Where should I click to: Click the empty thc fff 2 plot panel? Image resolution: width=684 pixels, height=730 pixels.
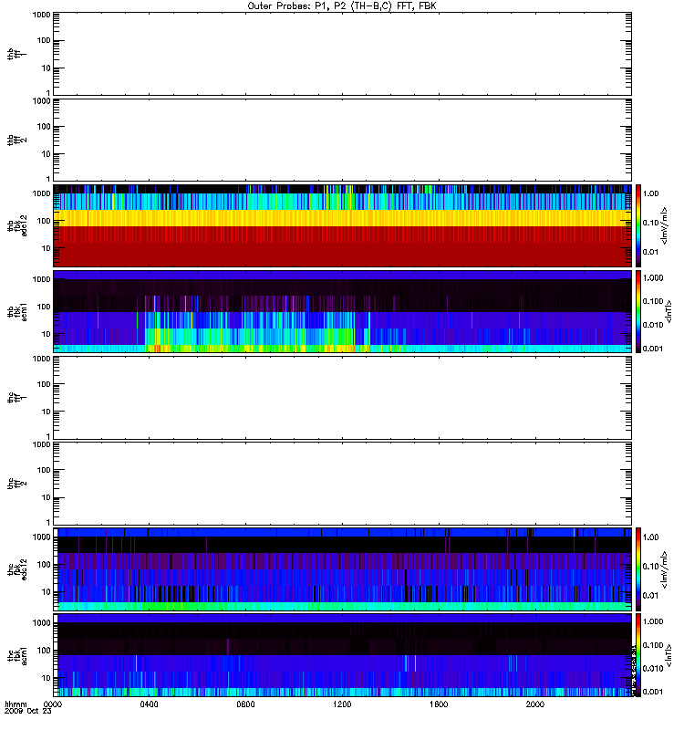(x=343, y=484)
